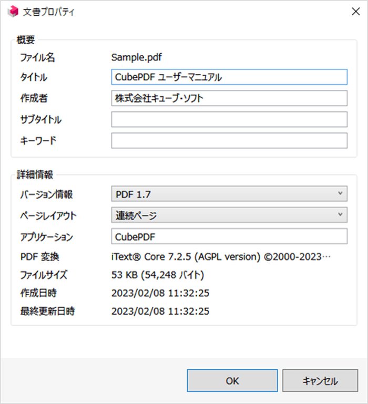Click the ファイルサイズ label
Image resolution: width=368 pixels, height=404 pixels.
pyautogui.click(x=44, y=275)
